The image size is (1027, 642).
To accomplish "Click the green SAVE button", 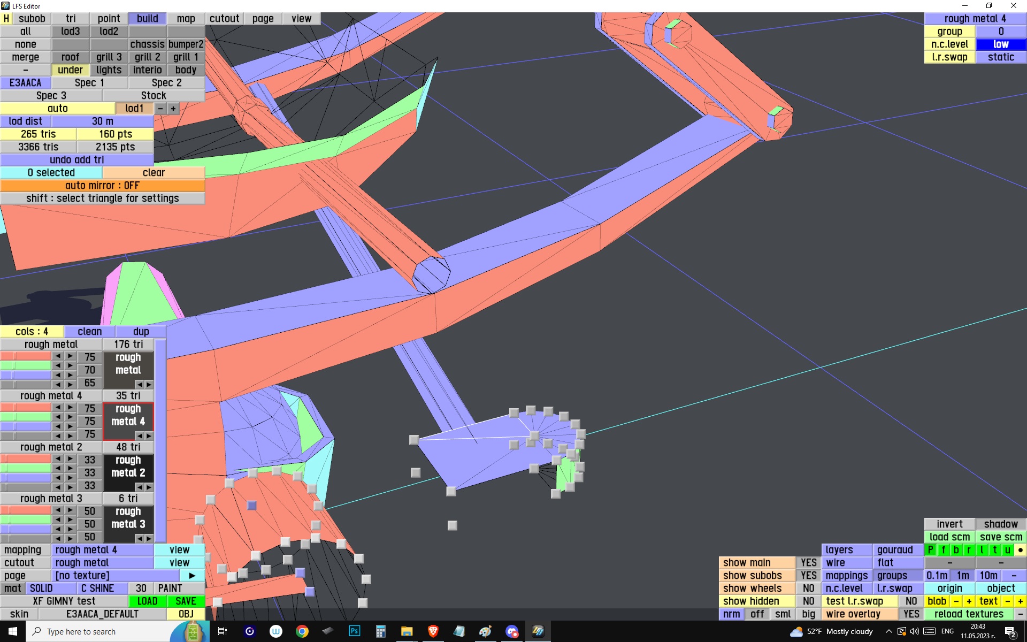I will coord(186,601).
